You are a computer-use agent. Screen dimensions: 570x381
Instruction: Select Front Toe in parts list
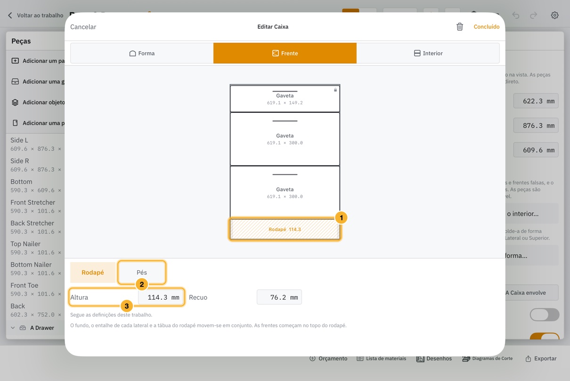coord(36,290)
